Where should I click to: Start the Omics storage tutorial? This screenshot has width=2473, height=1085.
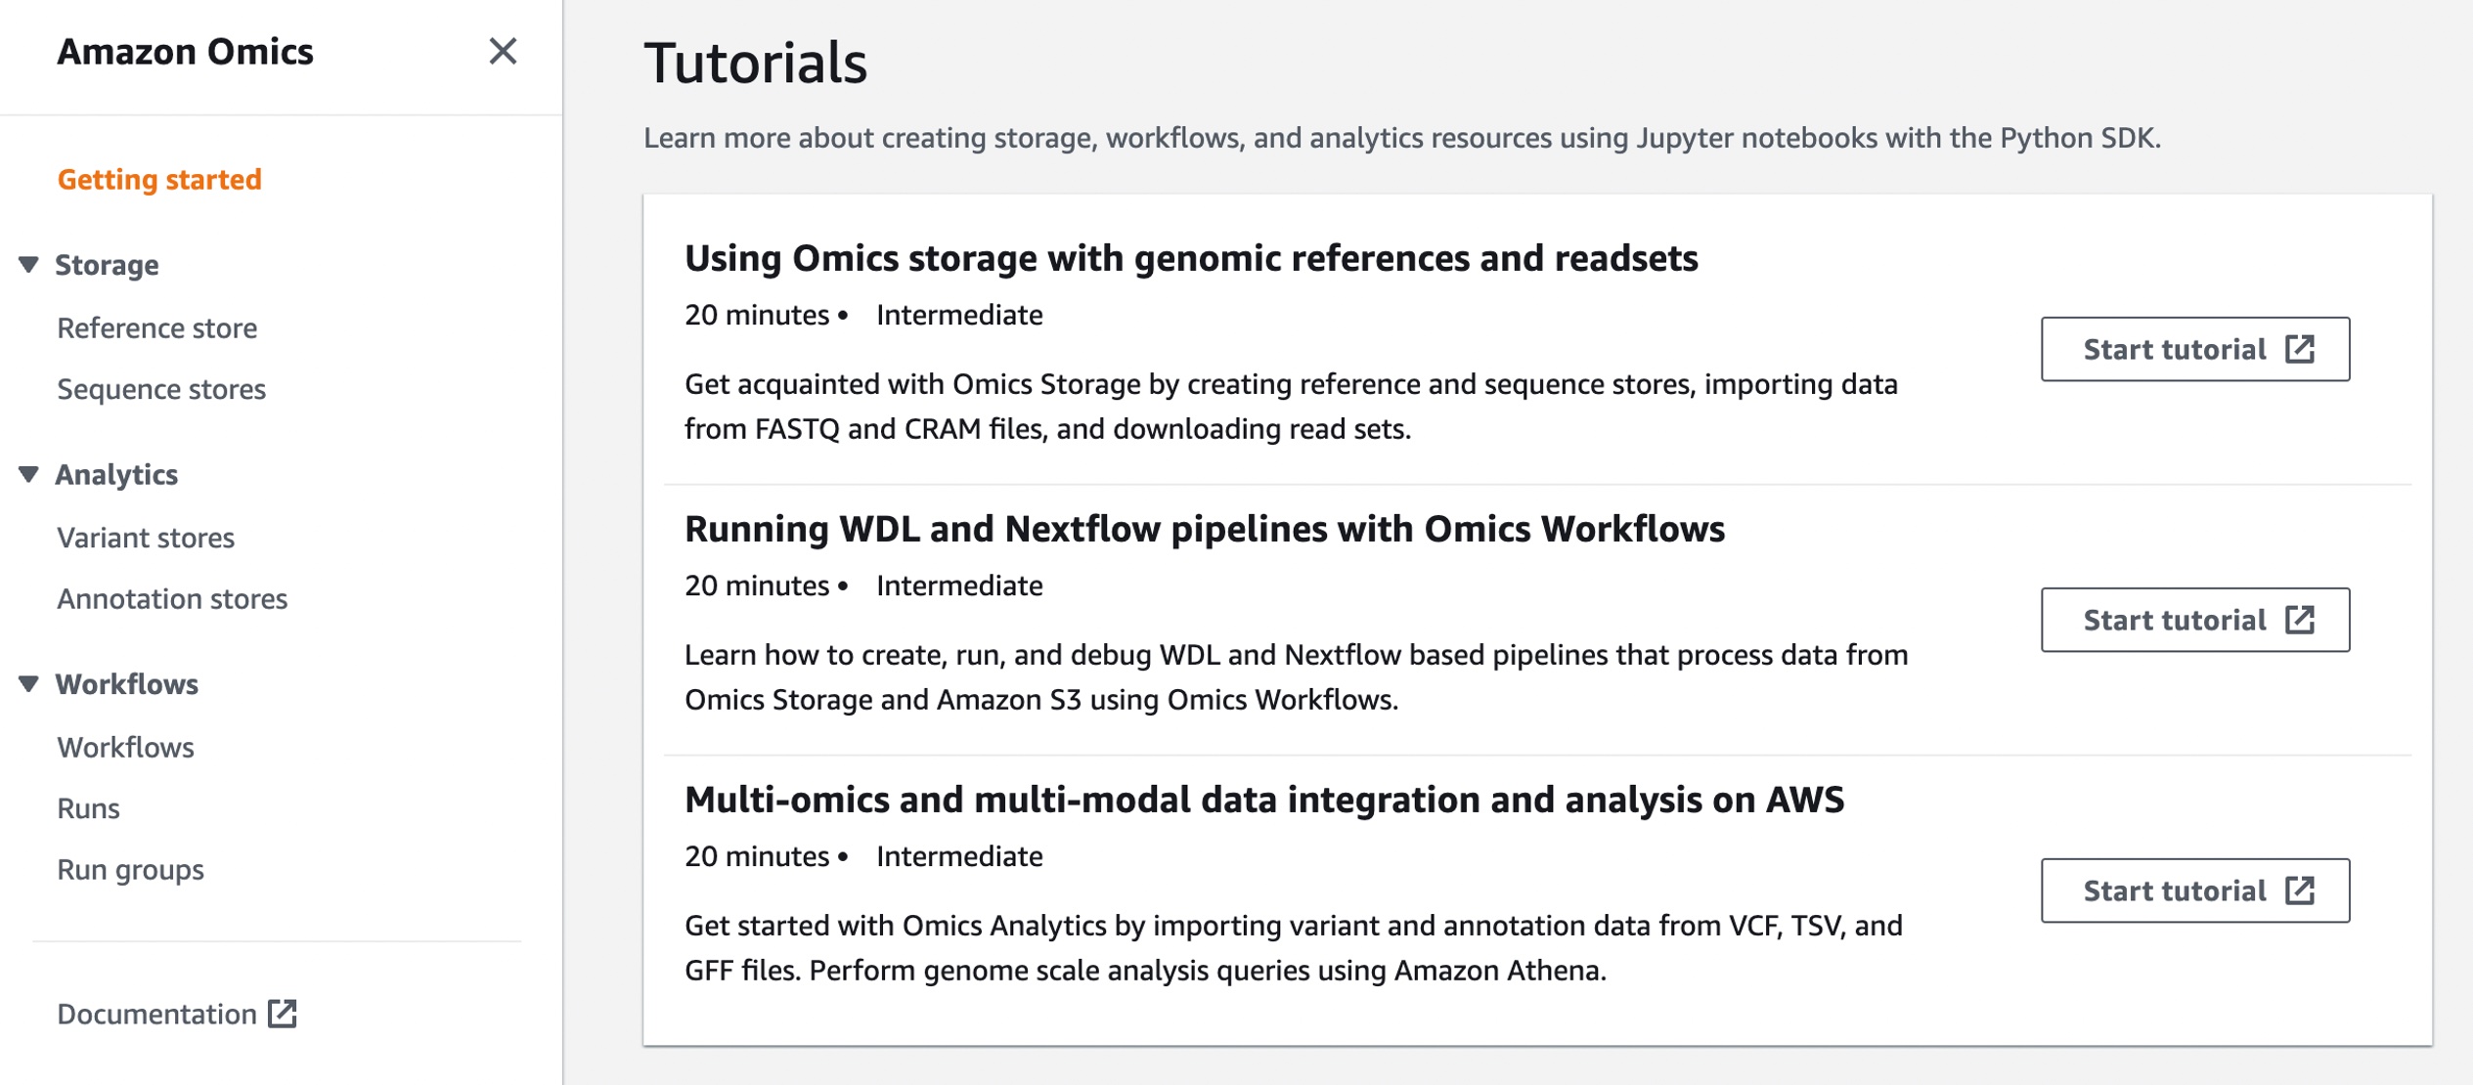(2173, 349)
